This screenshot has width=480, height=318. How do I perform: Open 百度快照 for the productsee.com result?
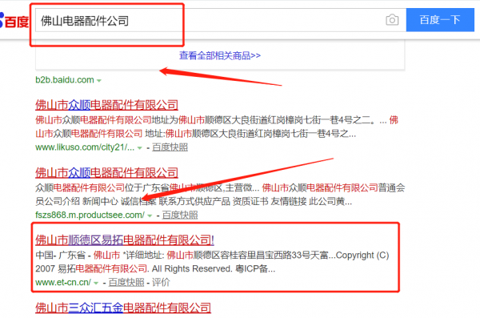(180, 215)
